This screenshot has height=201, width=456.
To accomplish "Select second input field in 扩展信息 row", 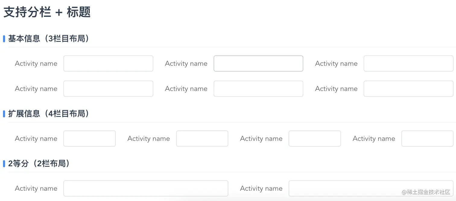I will click(x=202, y=139).
